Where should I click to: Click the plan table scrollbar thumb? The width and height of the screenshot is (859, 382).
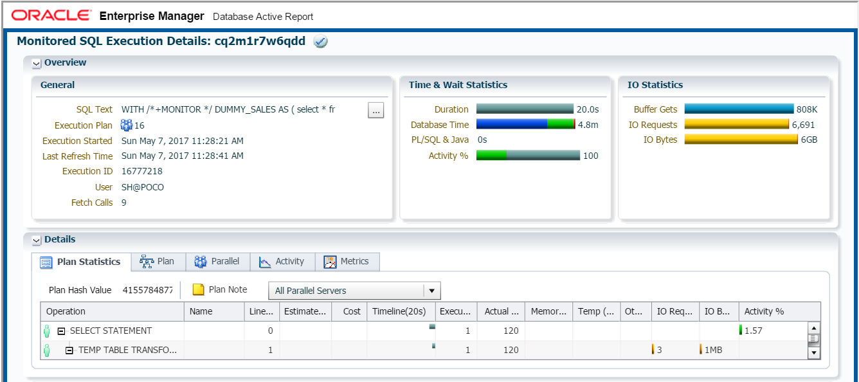pyautogui.click(x=814, y=339)
